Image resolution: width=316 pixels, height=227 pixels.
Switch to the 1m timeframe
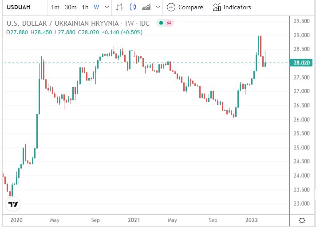(55, 7)
